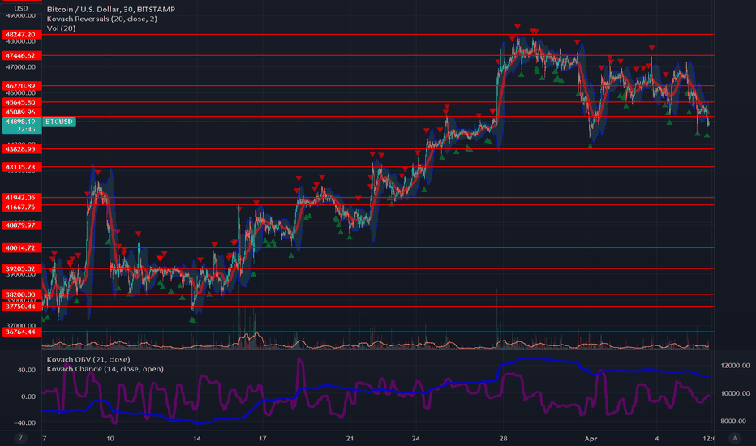Screen dimensions: 756x446
Task: Click the '17' date on the time axis
Action: tap(262, 438)
